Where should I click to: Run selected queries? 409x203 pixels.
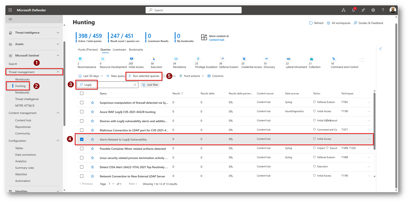(x=144, y=76)
